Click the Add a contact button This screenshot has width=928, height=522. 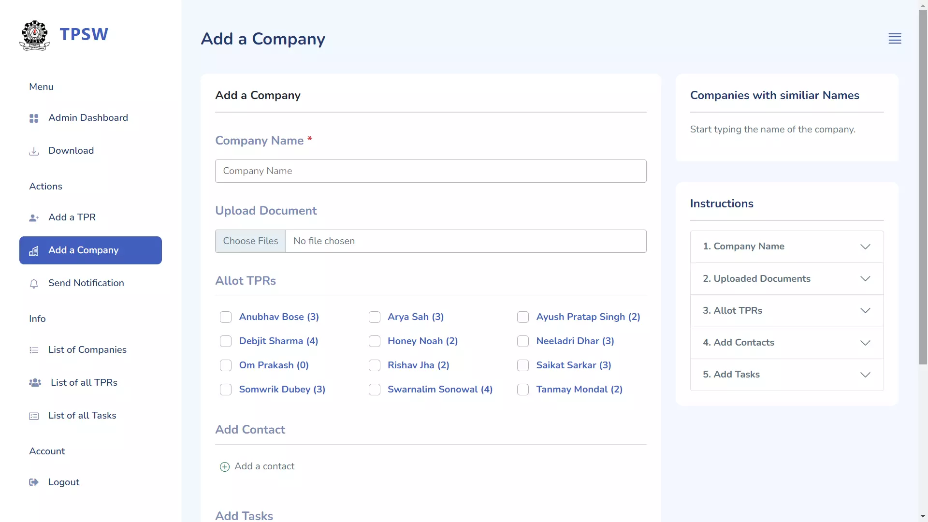tap(257, 466)
